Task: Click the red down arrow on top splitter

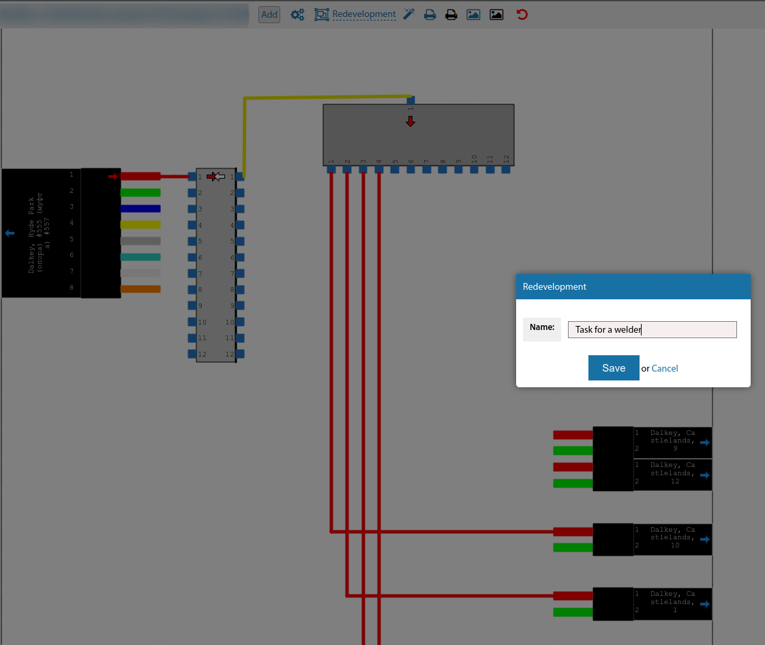Action: [x=410, y=121]
